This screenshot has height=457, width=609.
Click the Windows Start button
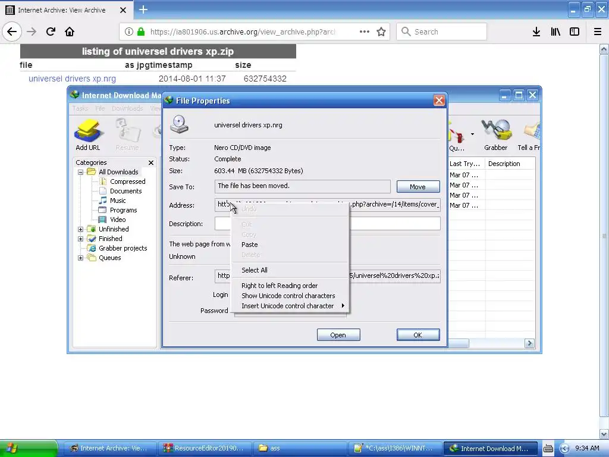pos(29,448)
